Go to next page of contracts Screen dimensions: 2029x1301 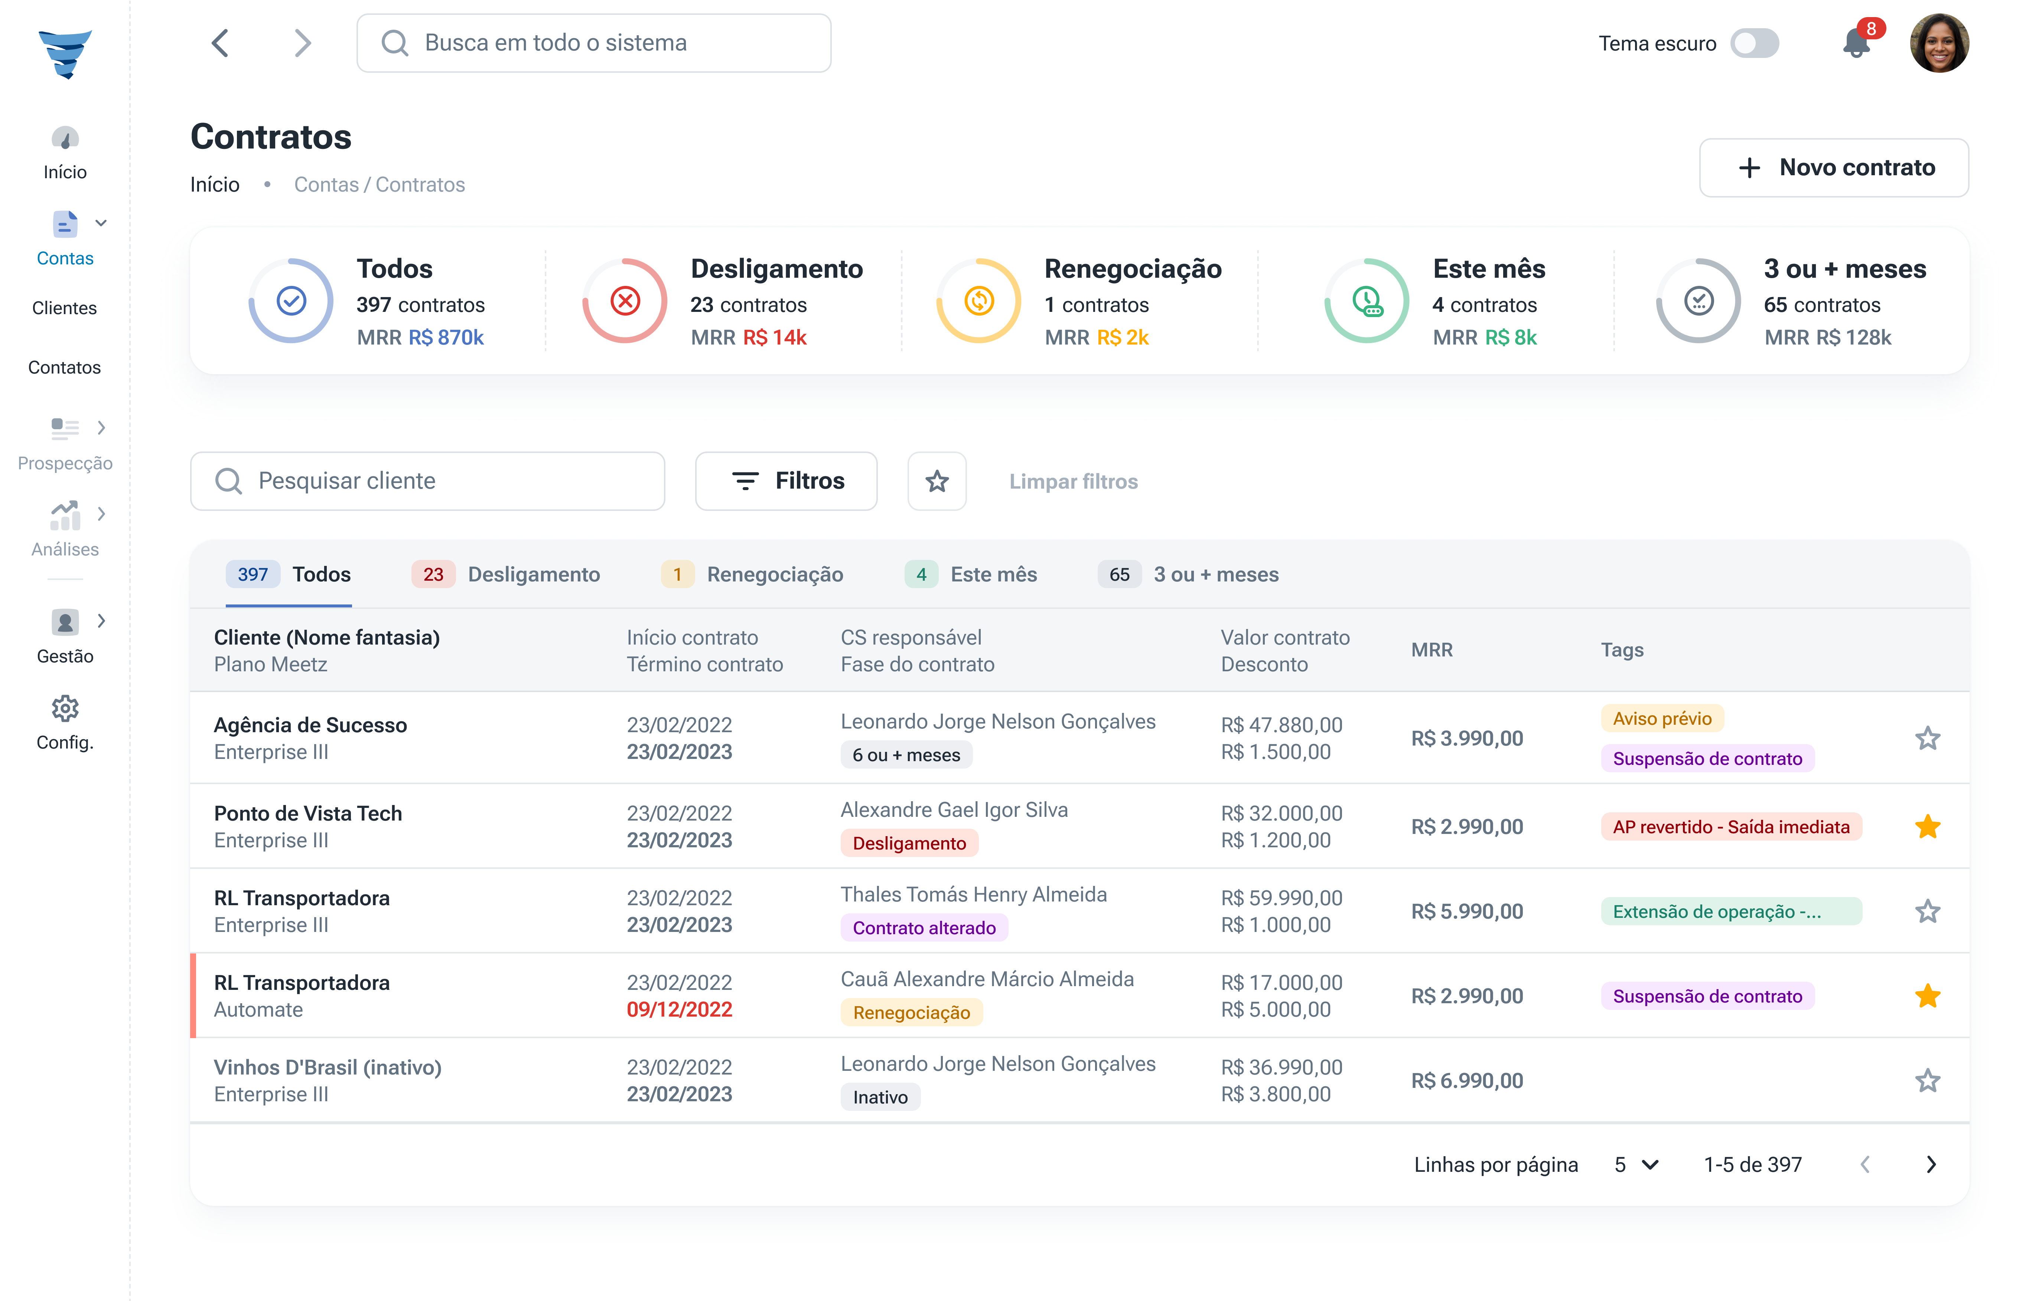click(x=1930, y=1165)
